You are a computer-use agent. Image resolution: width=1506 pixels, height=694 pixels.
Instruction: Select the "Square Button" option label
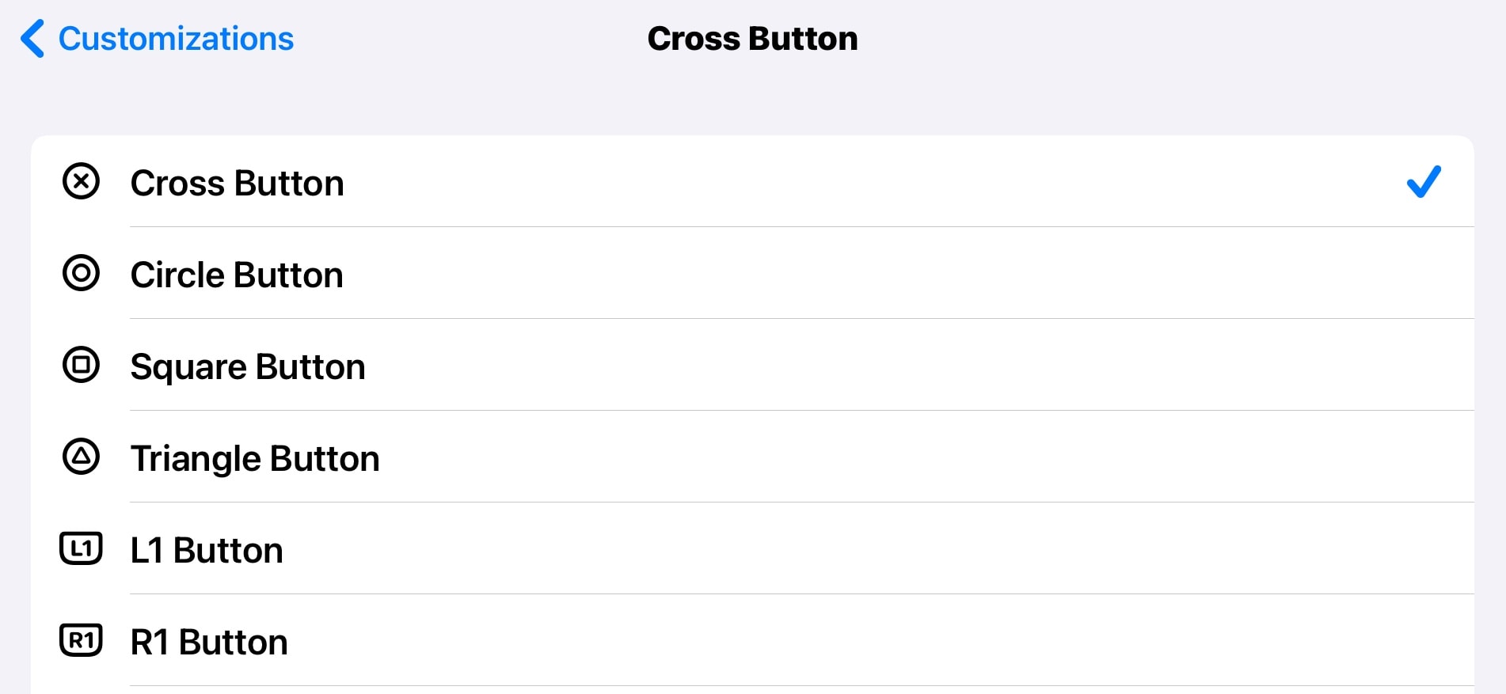click(x=247, y=367)
